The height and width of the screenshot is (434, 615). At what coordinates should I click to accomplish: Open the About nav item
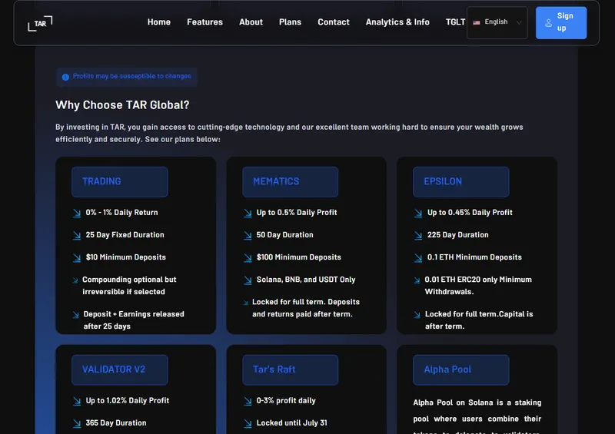click(x=251, y=22)
